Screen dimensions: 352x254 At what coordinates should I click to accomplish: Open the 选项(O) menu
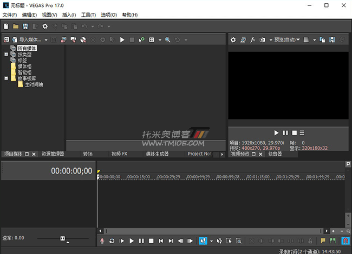pos(109,15)
